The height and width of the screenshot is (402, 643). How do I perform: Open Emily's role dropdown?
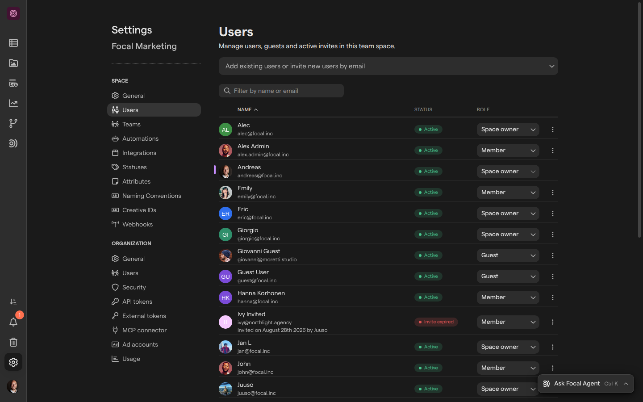508,193
